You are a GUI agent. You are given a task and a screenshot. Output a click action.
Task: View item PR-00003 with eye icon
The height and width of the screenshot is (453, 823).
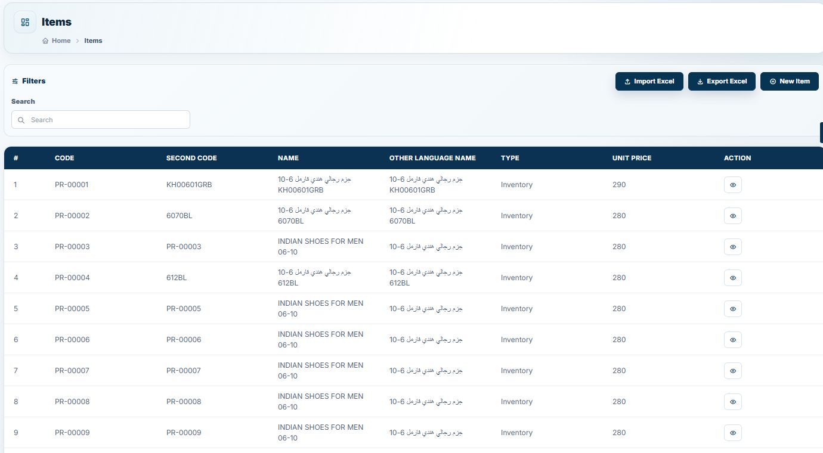pyautogui.click(x=733, y=247)
